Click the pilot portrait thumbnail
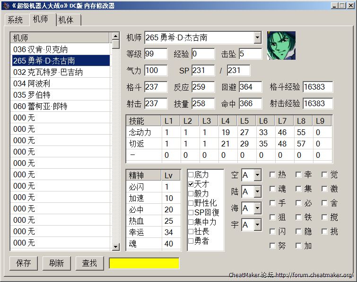 pyautogui.click(x=281, y=45)
